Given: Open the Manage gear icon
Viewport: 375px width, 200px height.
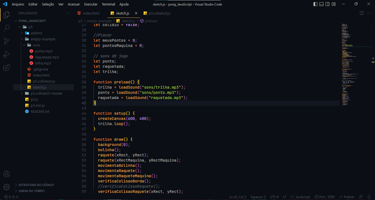Looking at the screenshot, I should pyautogui.click(x=7, y=187).
